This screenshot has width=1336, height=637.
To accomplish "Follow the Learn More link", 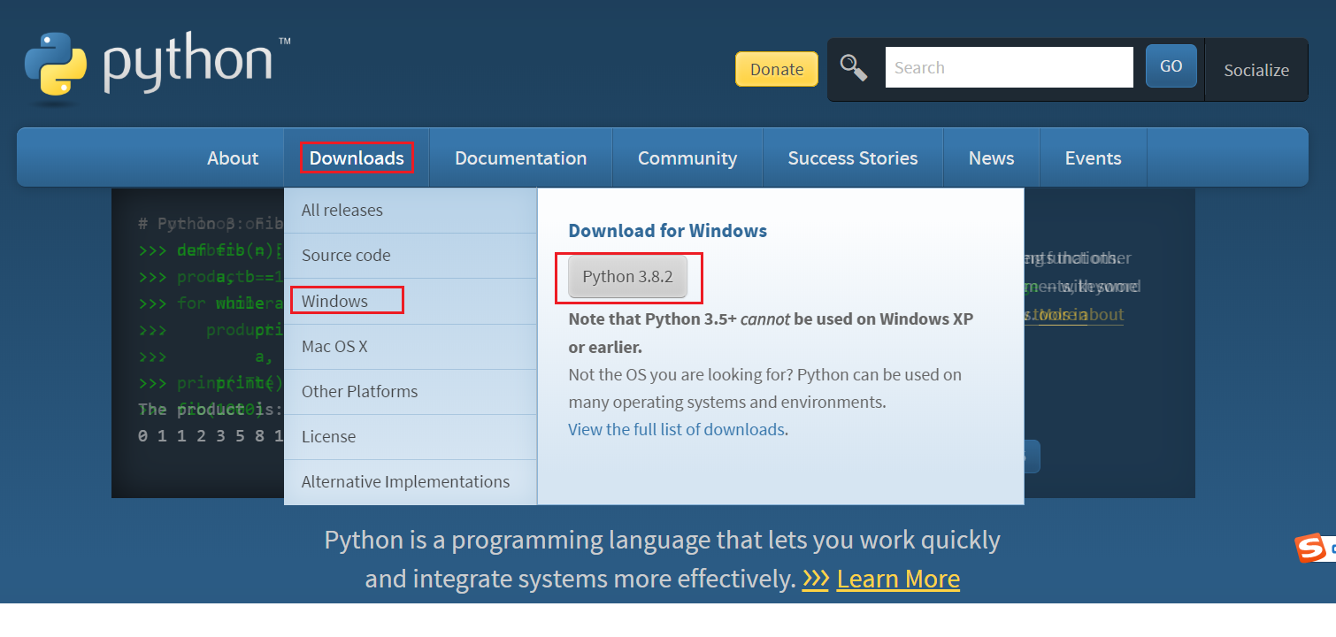I will pos(898,579).
